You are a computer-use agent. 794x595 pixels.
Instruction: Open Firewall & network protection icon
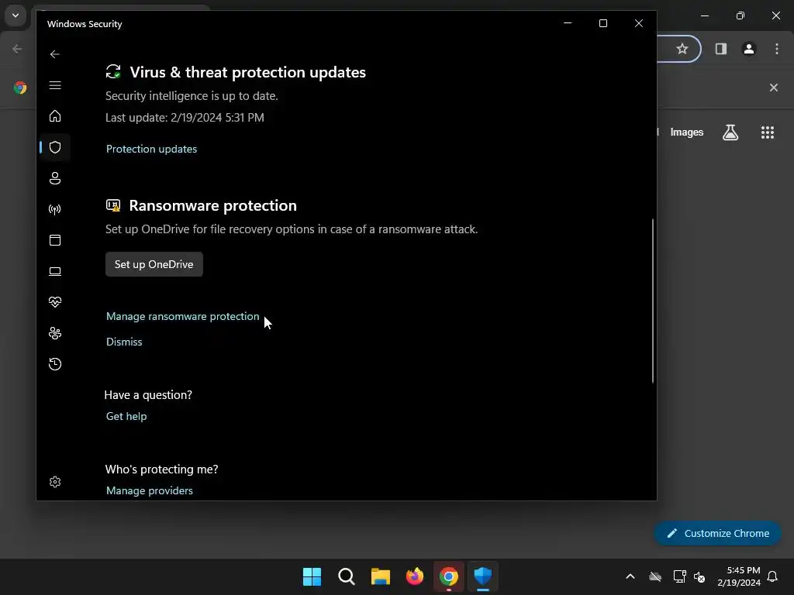tap(55, 209)
